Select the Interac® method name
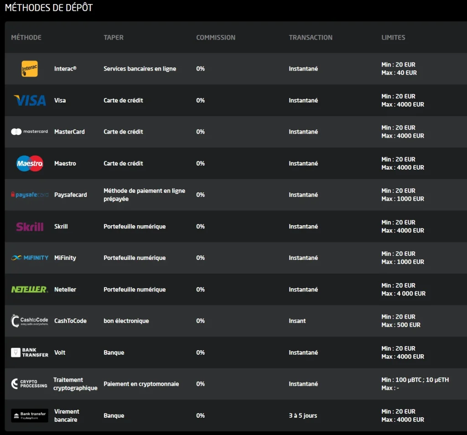Image resolution: width=467 pixels, height=435 pixels. point(65,69)
